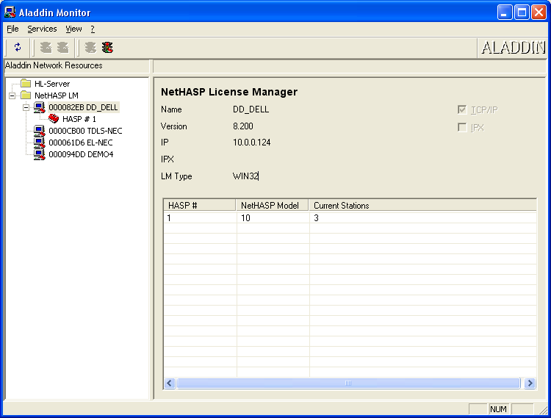551x418 pixels.
Task: Collapse the 000082EB DD_DELL node
Action: 26,107
